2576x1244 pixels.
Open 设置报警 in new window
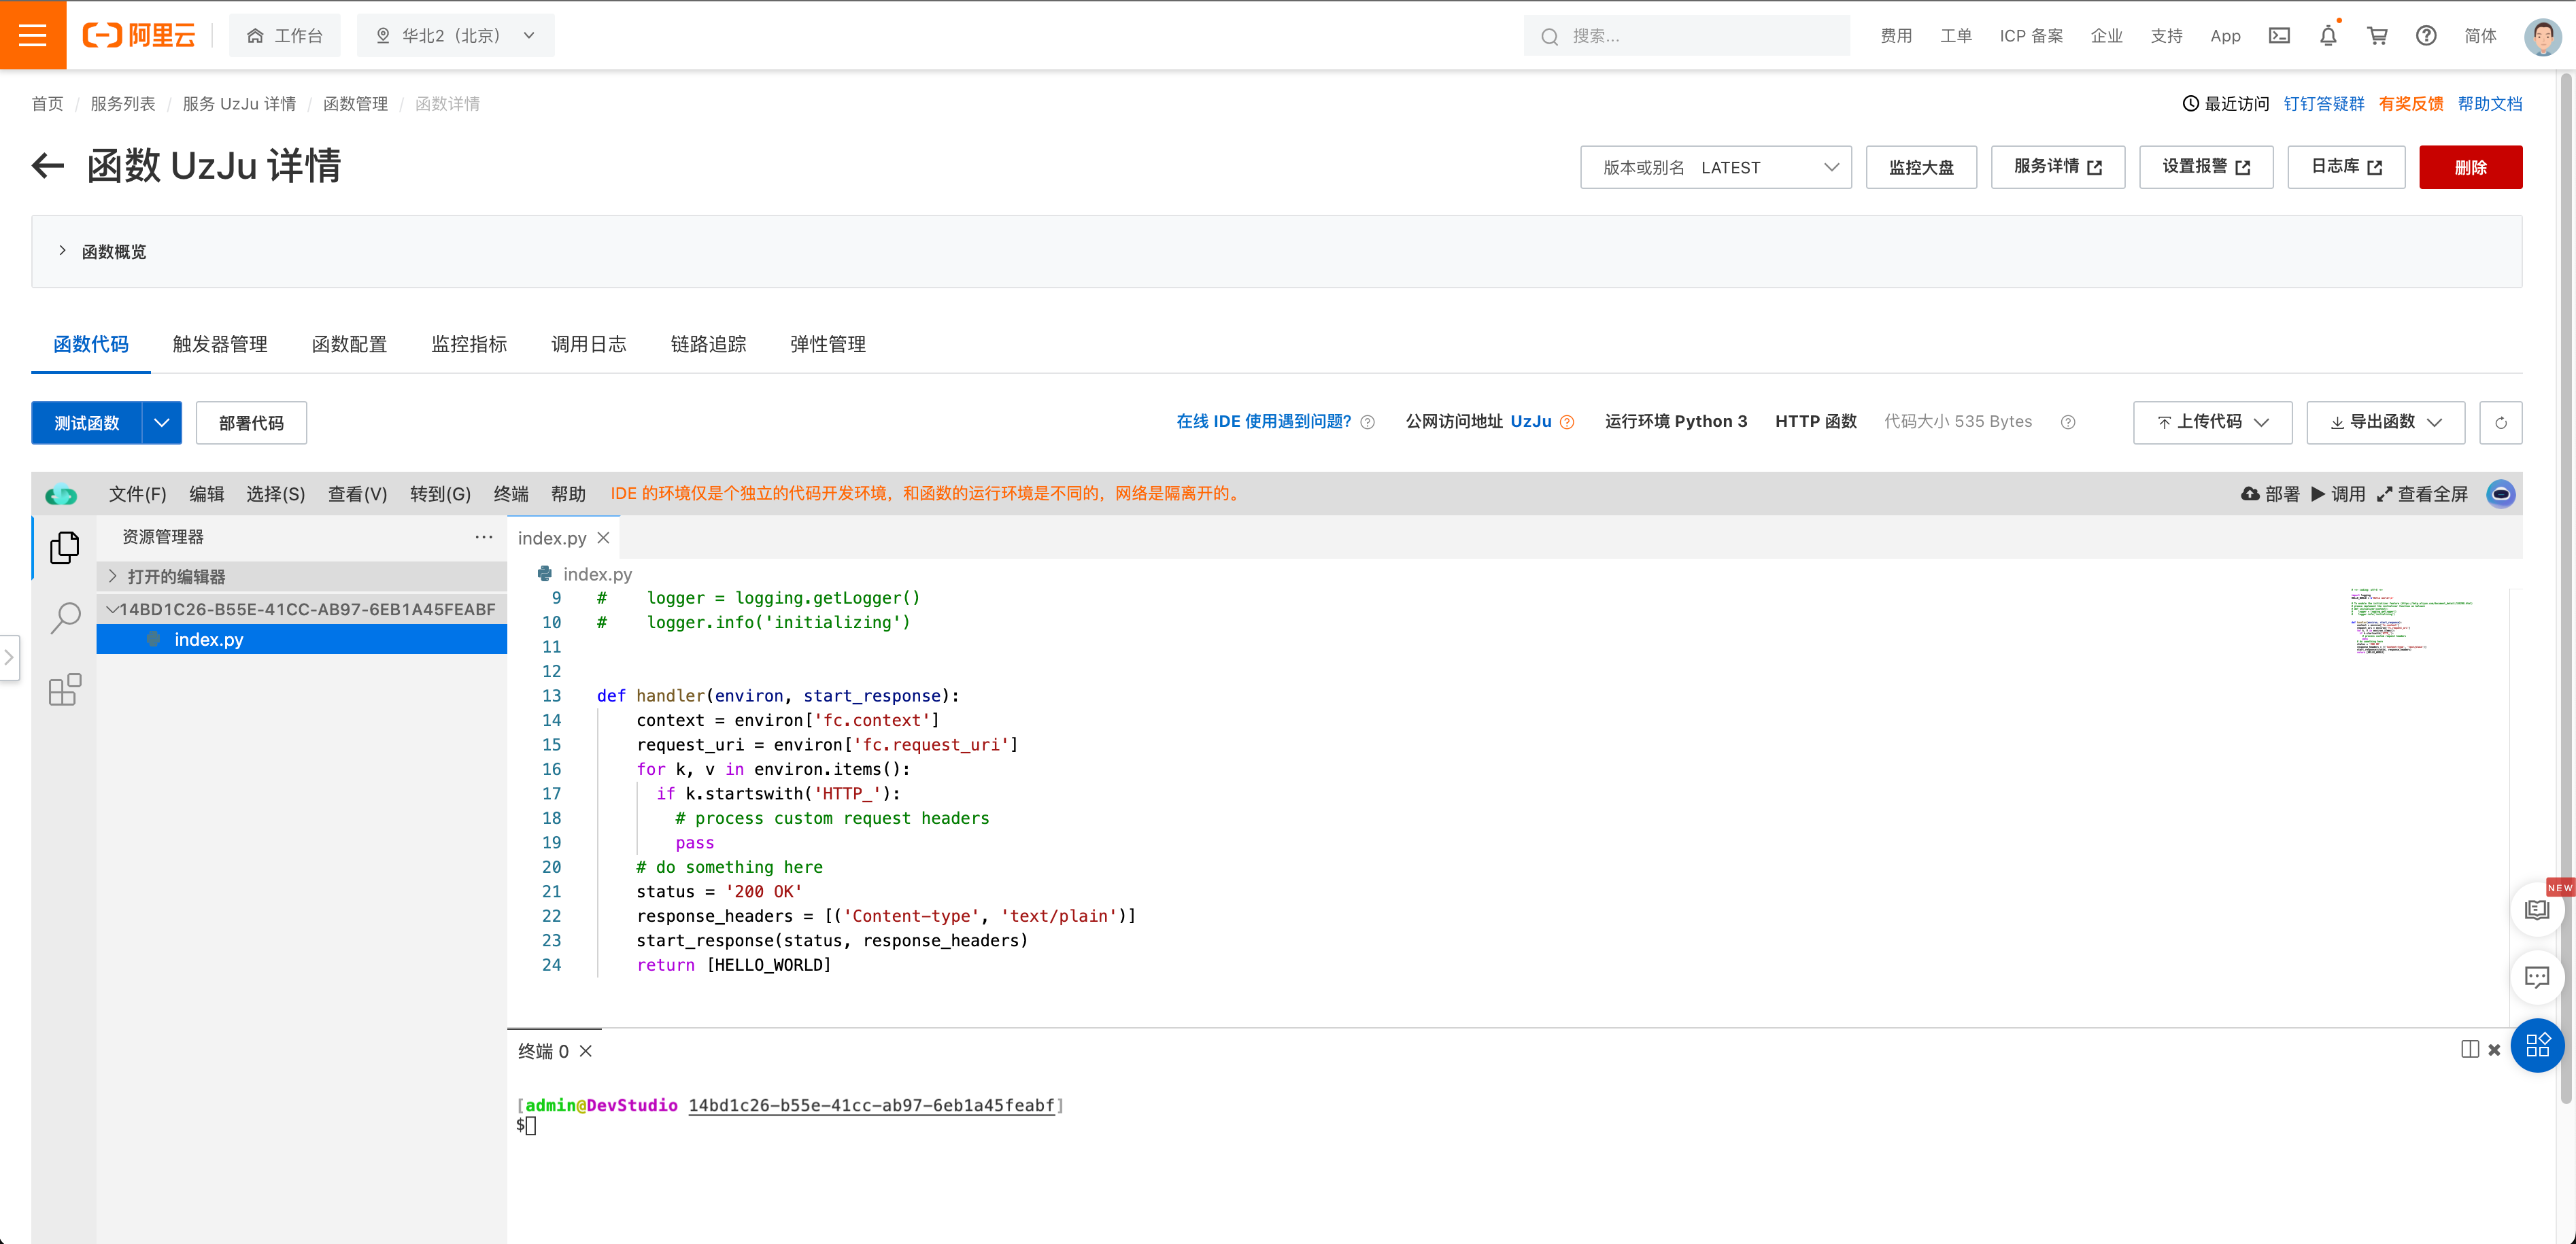pyautogui.click(x=2206, y=167)
